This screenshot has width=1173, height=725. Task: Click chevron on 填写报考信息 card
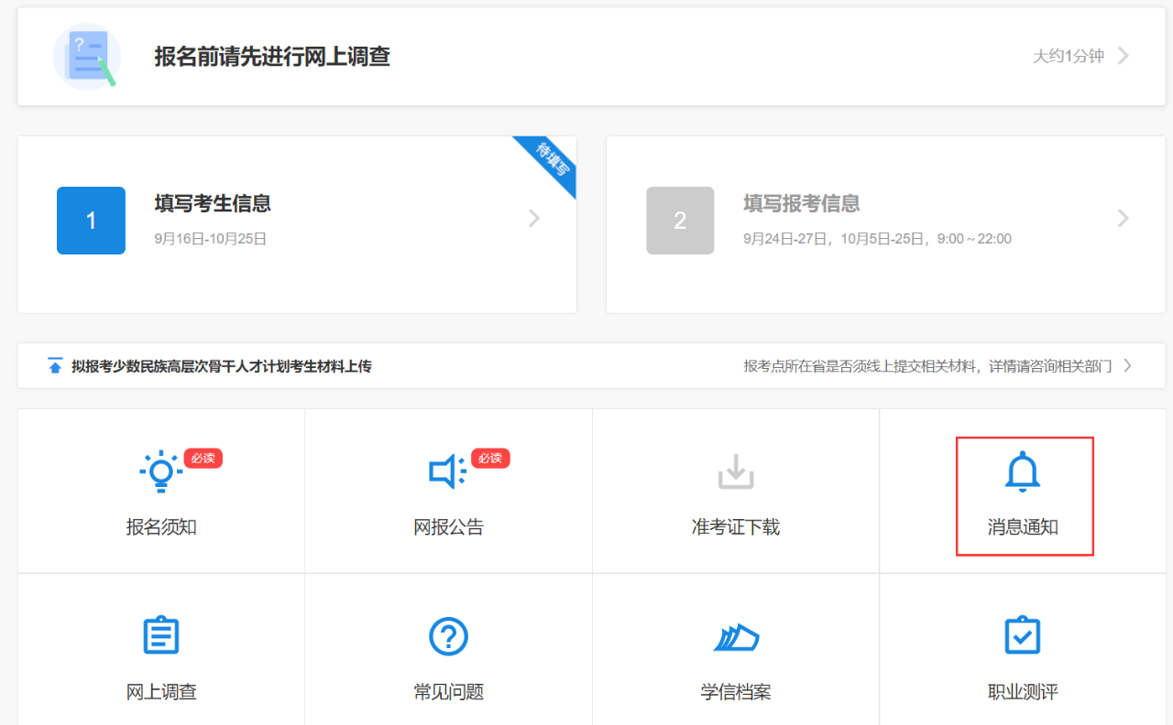tap(1124, 219)
